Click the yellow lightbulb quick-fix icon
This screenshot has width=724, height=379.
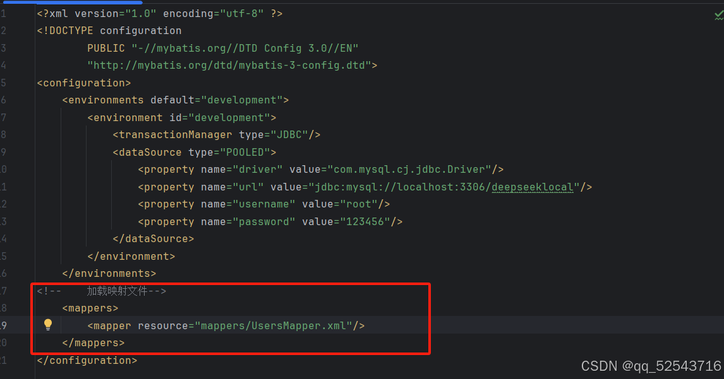click(48, 325)
